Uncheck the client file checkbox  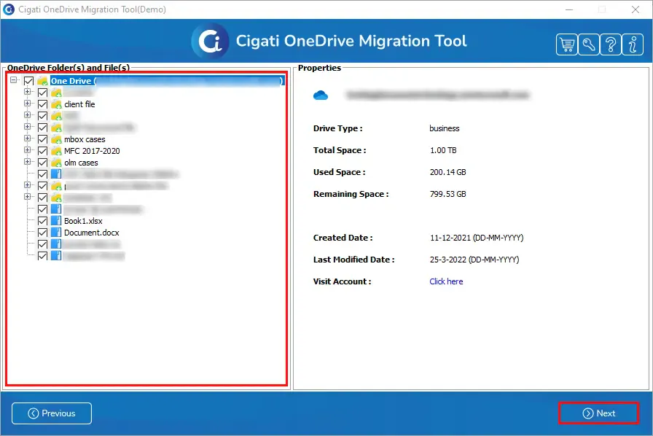(42, 104)
